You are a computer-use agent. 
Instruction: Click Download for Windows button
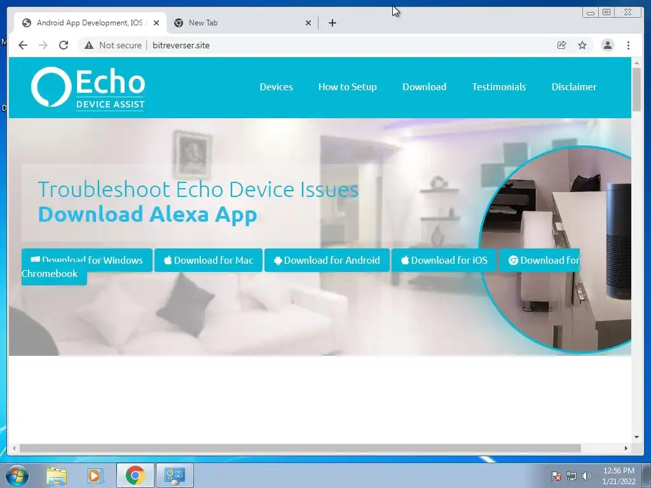[x=86, y=260]
